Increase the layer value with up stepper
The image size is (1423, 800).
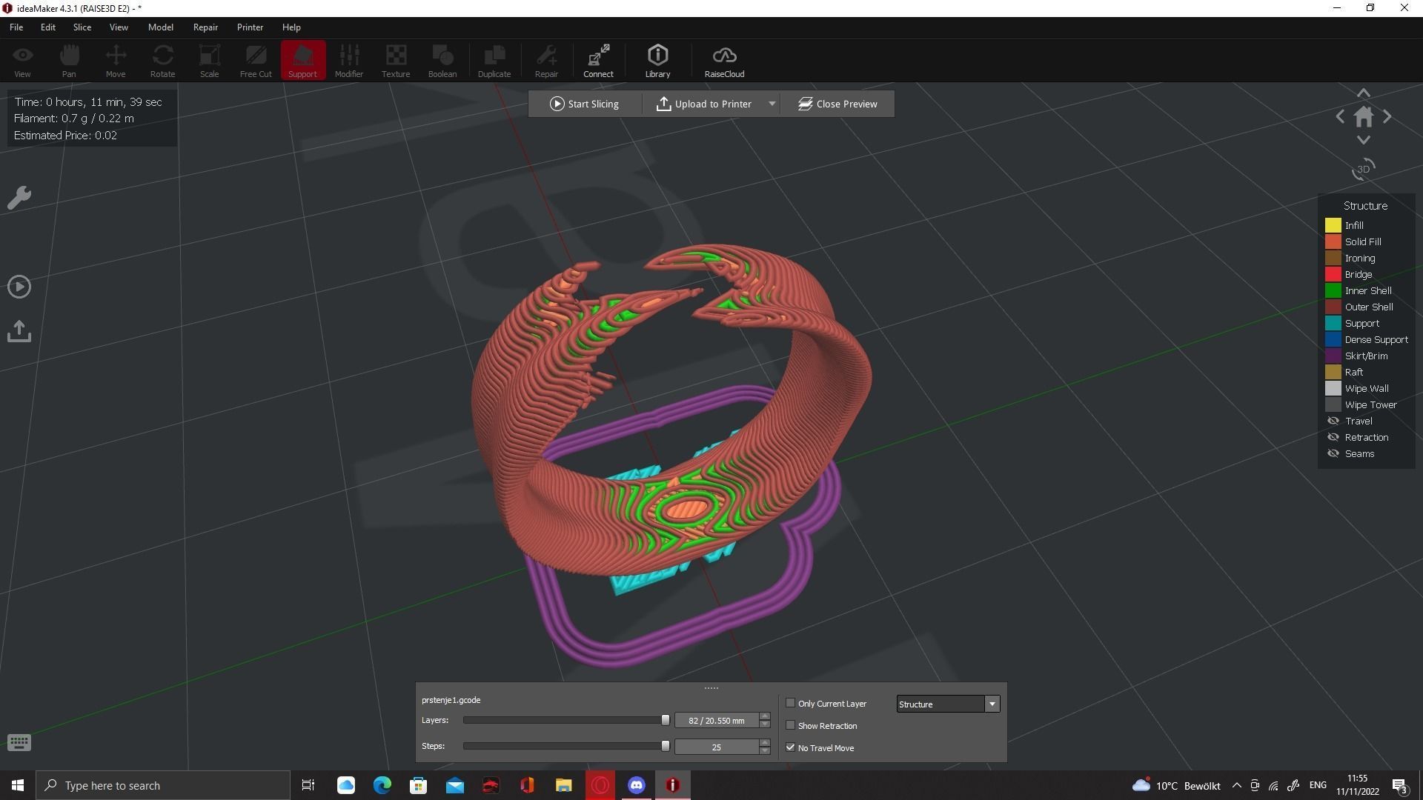[x=765, y=716]
